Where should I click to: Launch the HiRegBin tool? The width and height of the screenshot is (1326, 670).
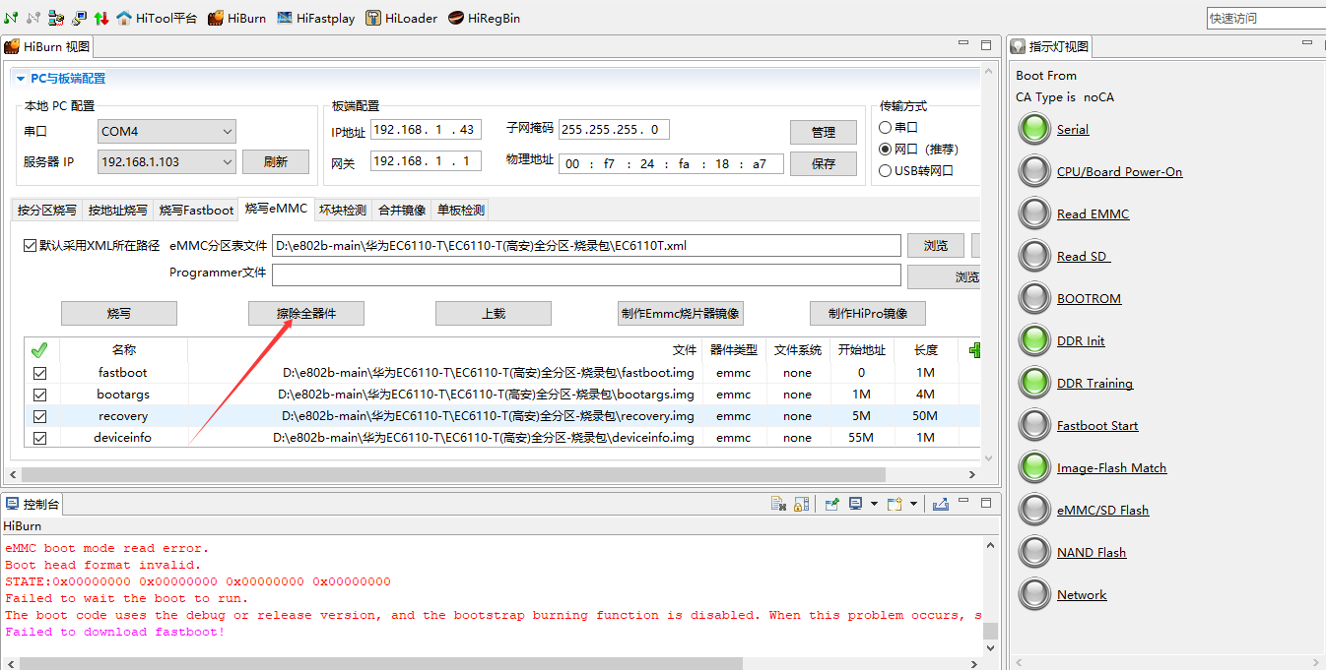(x=484, y=18)
